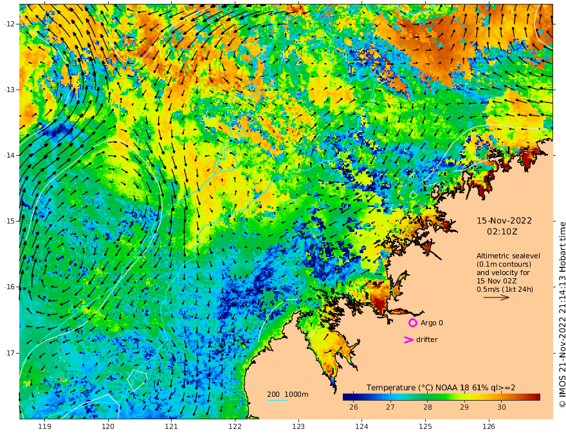Click the longitude axis label 125
The height and width of the screenshot is (438, 566).
coord(425,427)
